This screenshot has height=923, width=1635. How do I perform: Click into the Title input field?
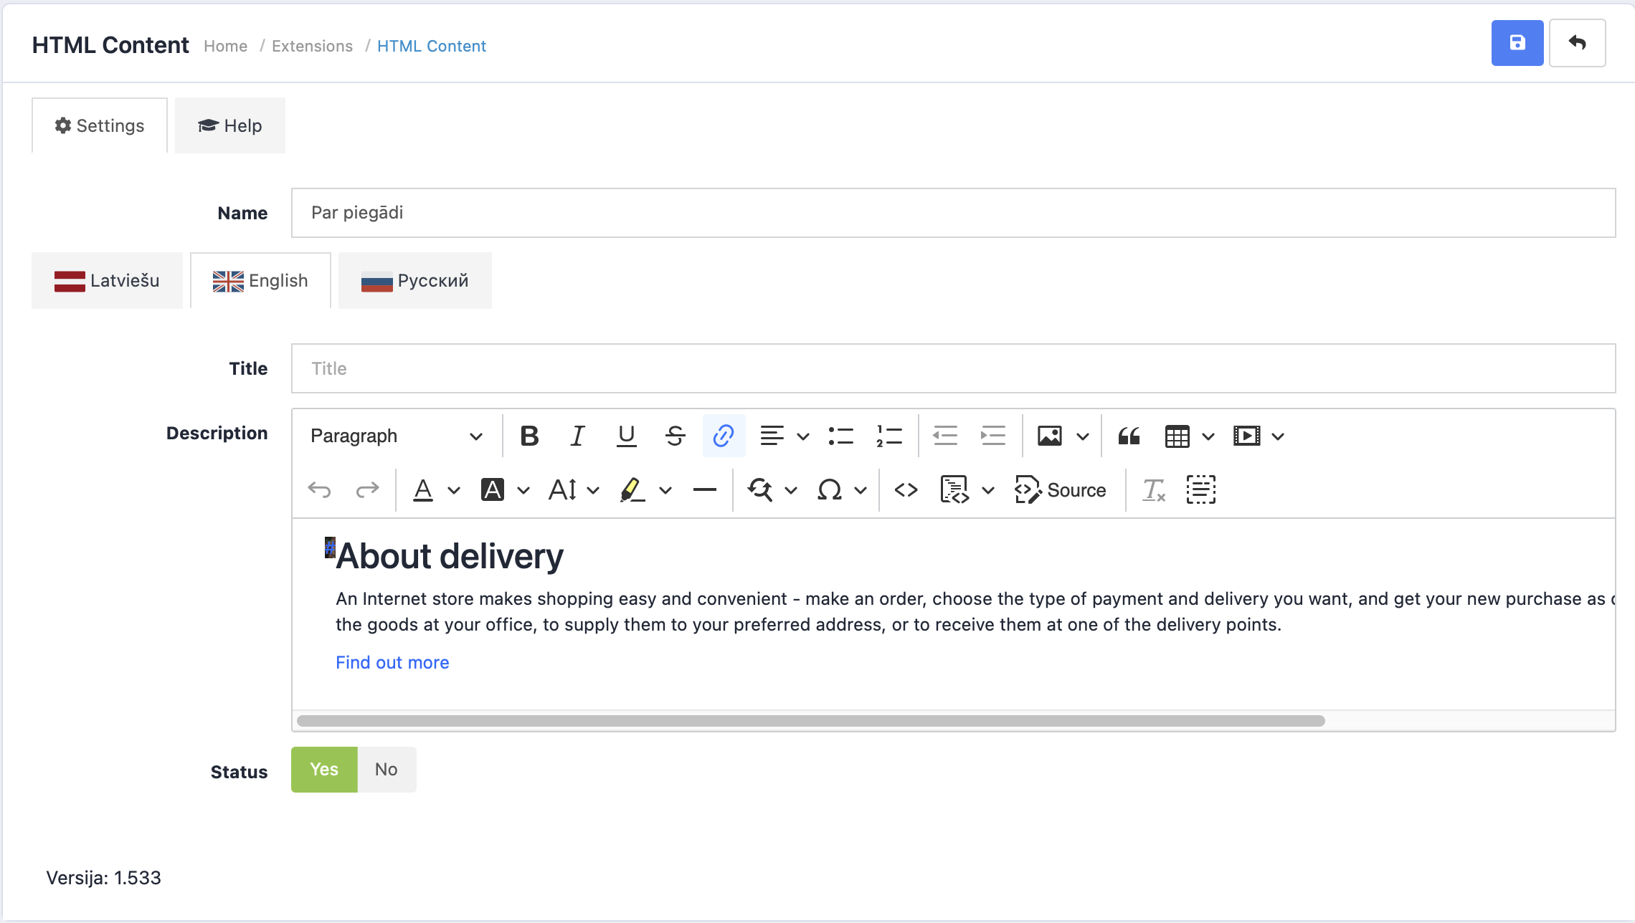[952, 368]
